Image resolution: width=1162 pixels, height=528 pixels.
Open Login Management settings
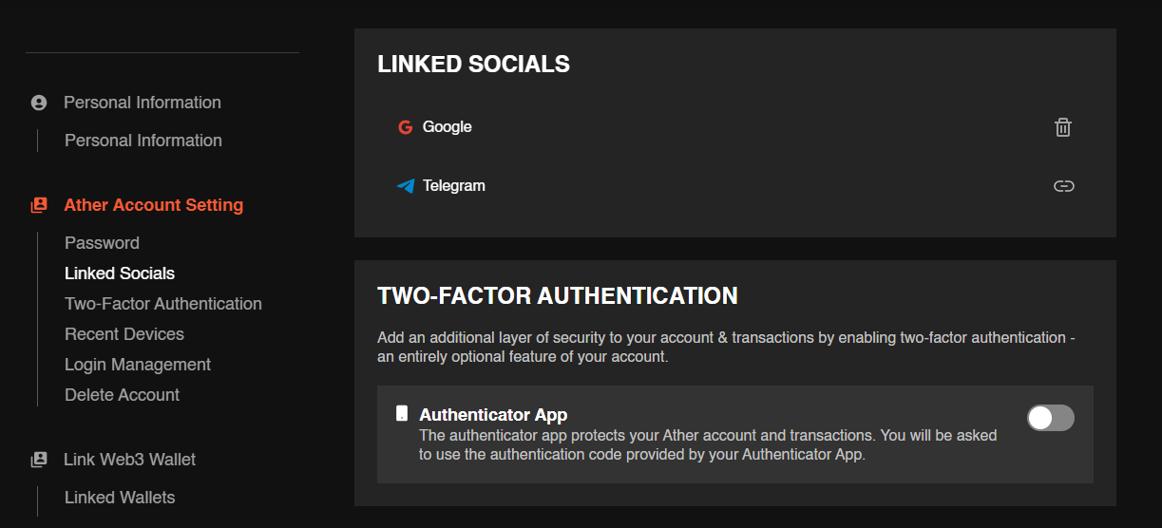click(x=138, y=365)
